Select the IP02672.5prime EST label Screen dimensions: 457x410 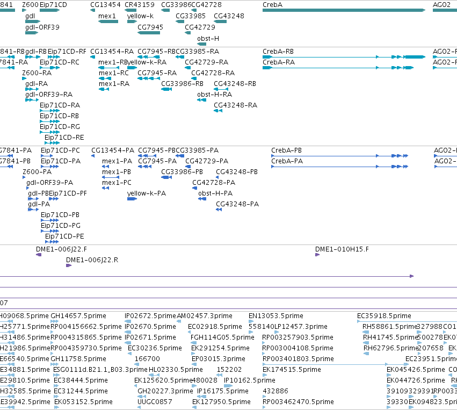tap(150, 316)
